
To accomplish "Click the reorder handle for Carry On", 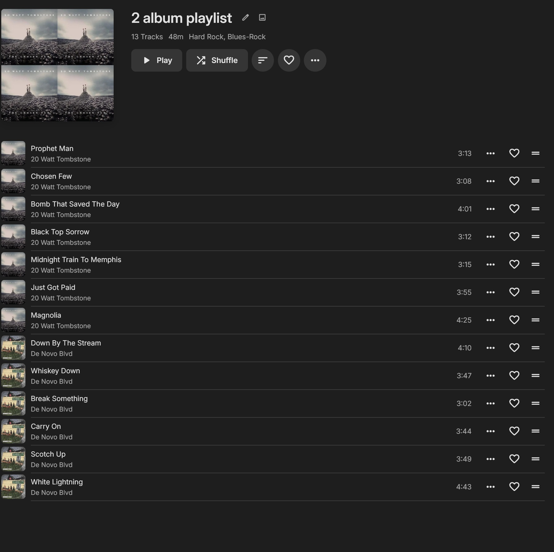I will [535, 431].
